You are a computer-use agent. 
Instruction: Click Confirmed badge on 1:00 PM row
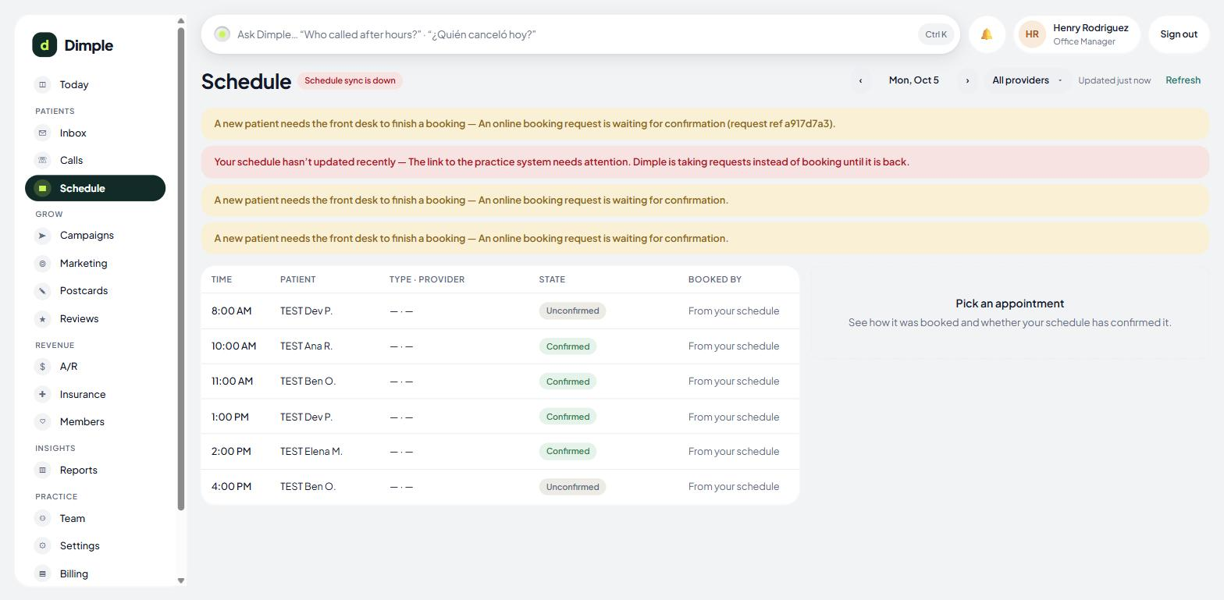pos(568,417)
